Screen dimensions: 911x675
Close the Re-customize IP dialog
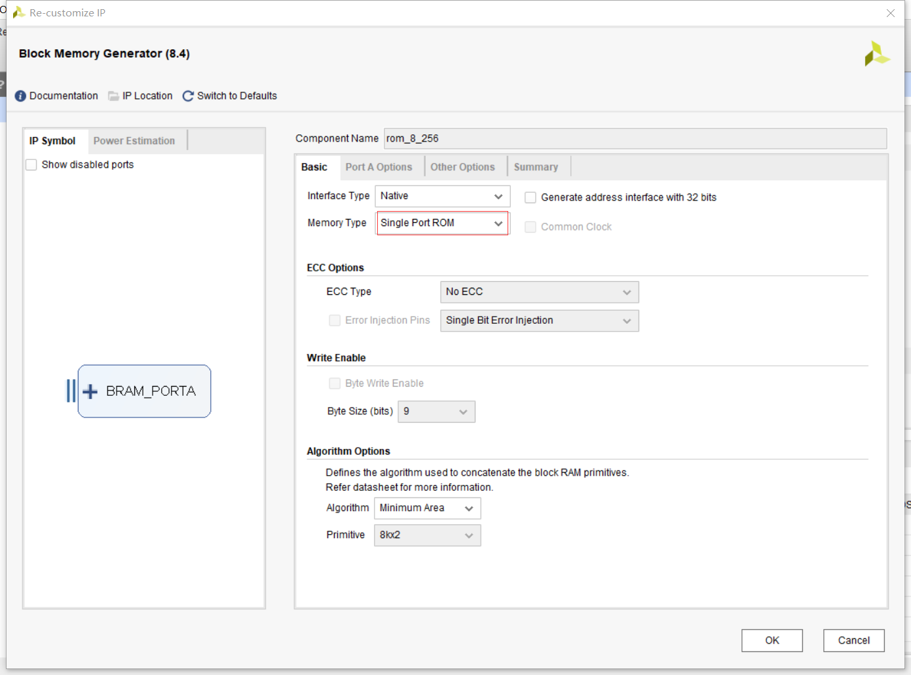click(x=891, y=13)
